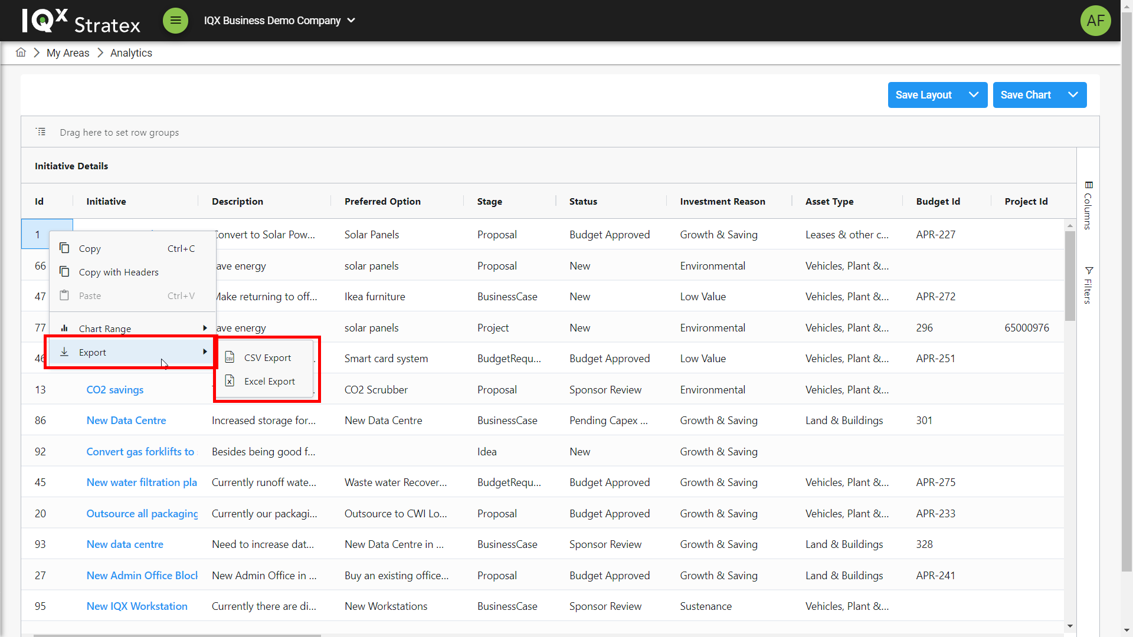This screenshot has width=1133, height=637.
Task: Open the AF user avatar
Action: 1095,21
